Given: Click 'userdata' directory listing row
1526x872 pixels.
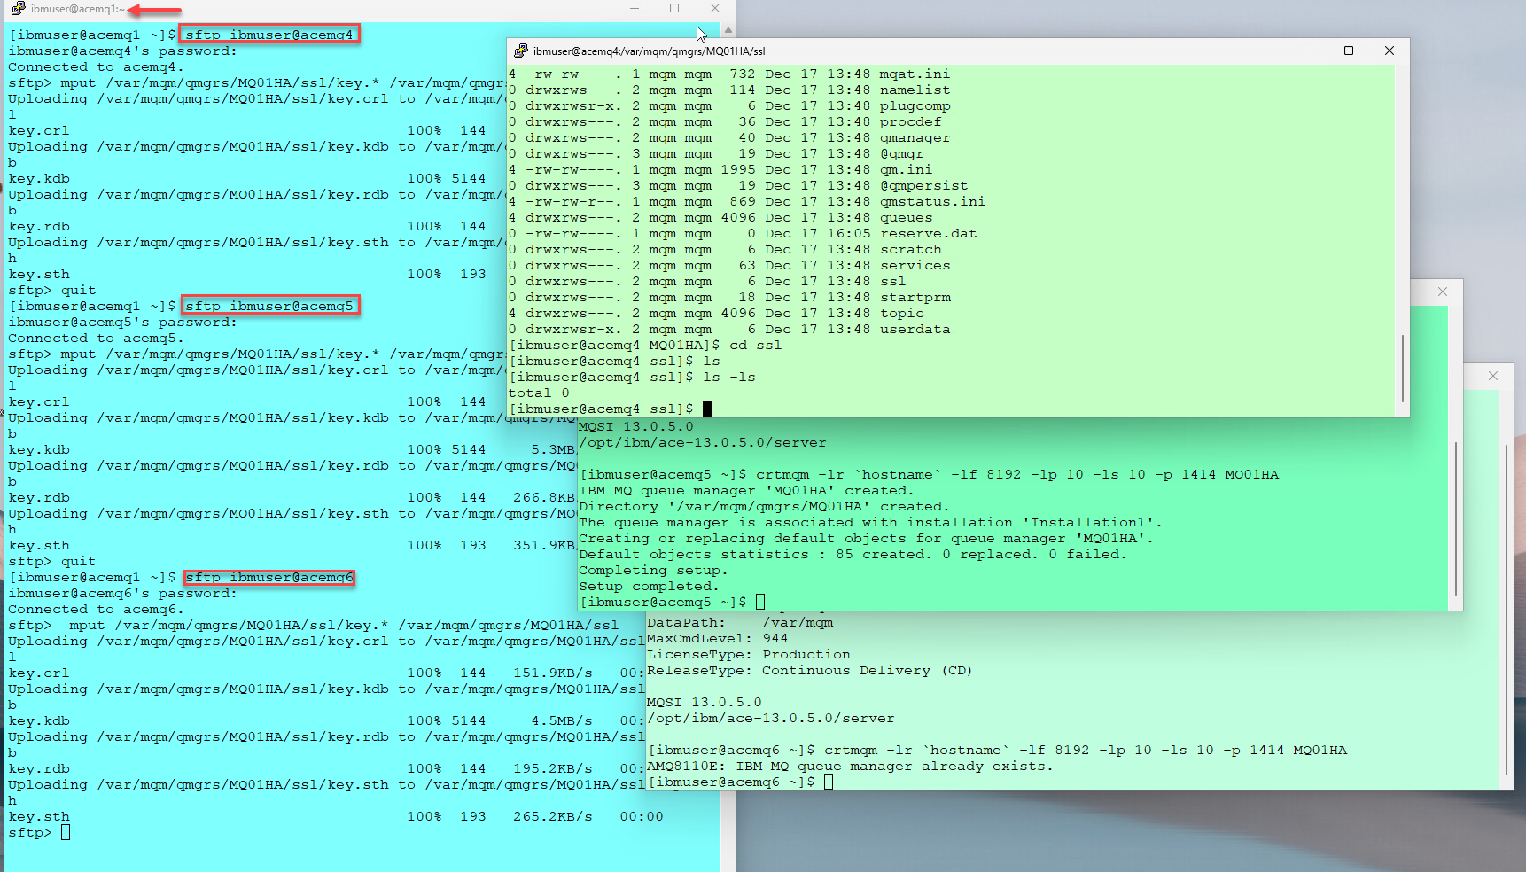Looking at the screenshot, I should 729,329.
